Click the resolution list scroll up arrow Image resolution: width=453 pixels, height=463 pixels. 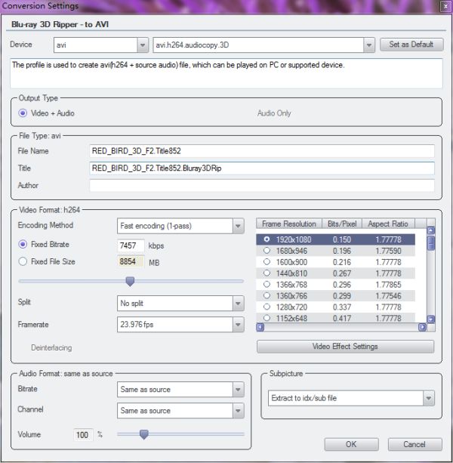(431, 230)
